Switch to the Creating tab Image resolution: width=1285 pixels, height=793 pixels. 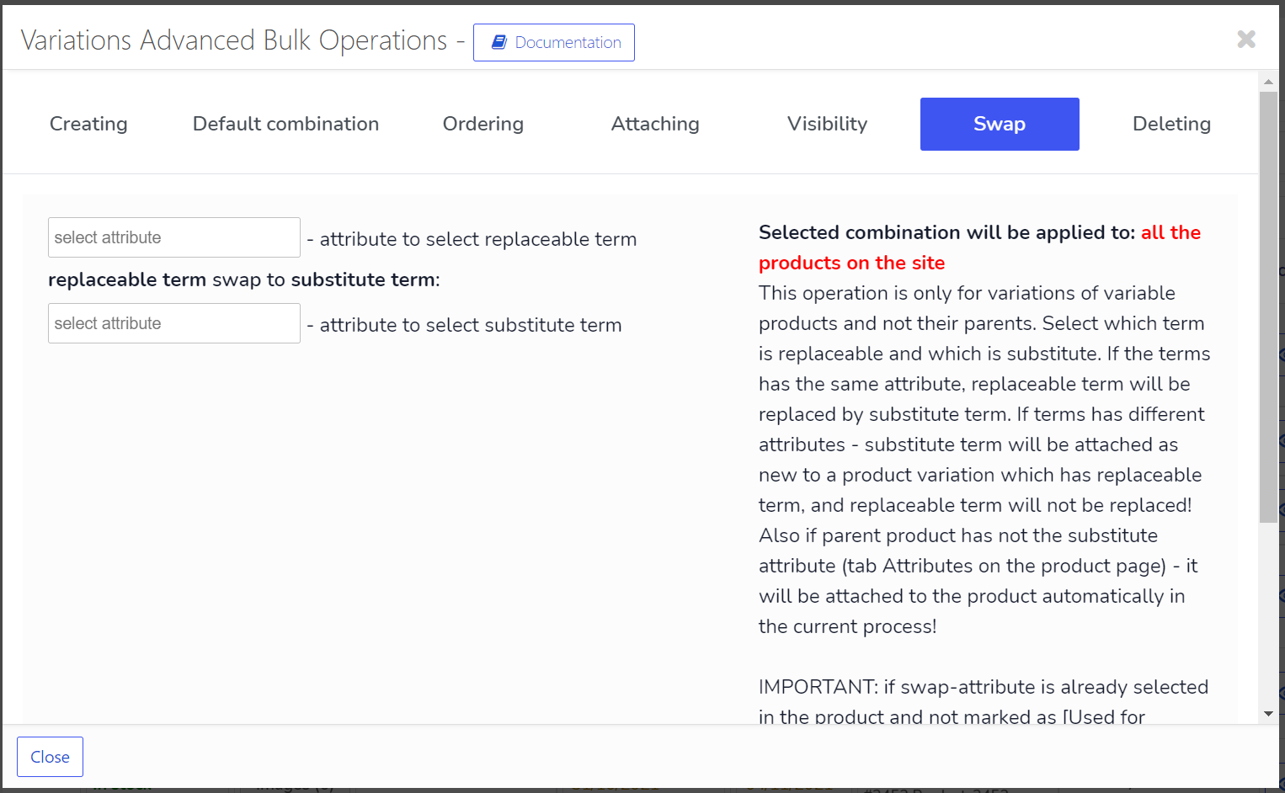(x=88, y=124)
